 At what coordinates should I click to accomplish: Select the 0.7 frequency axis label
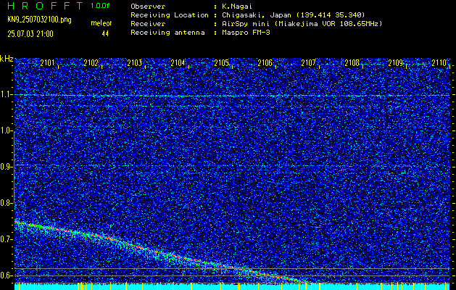pos(7,239)
